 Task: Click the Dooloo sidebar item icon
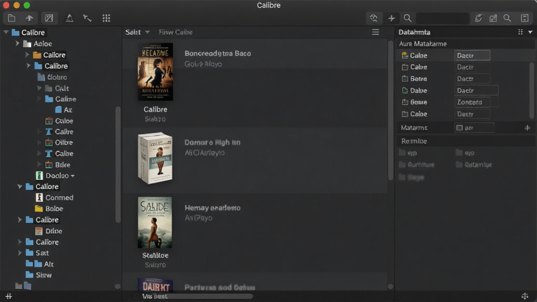pos(39,176)
